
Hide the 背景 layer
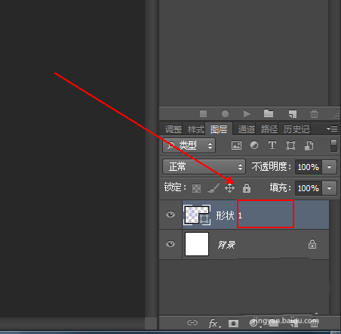170,244
